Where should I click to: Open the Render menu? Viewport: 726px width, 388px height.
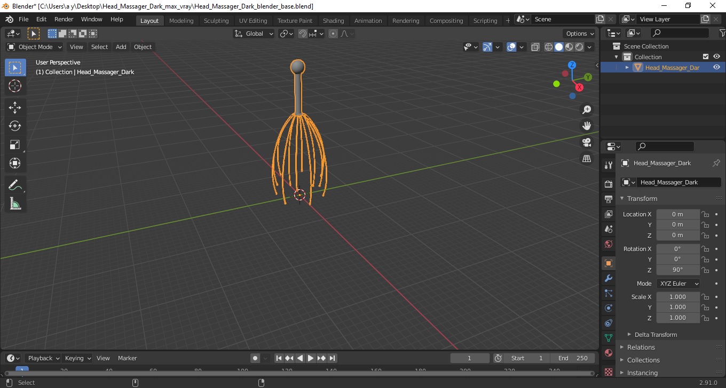tap(64, 19)
